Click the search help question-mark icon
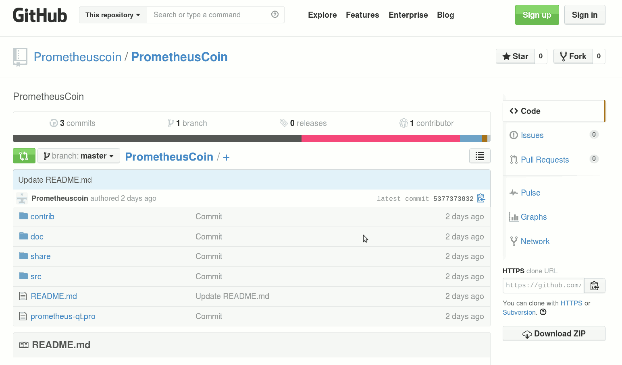Viewport: 622px width, 365px height. point(275,14)
